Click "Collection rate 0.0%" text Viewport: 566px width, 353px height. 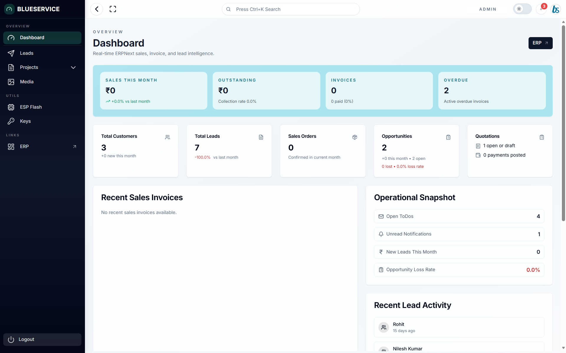coord(237,101)
